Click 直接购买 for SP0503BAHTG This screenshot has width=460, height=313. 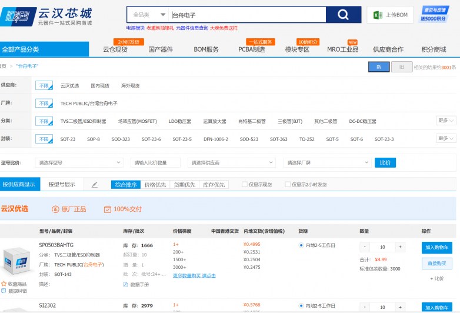tap(437, 264)
